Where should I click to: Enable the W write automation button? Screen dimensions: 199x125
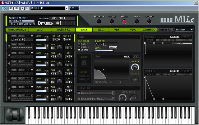click(16, 8)
